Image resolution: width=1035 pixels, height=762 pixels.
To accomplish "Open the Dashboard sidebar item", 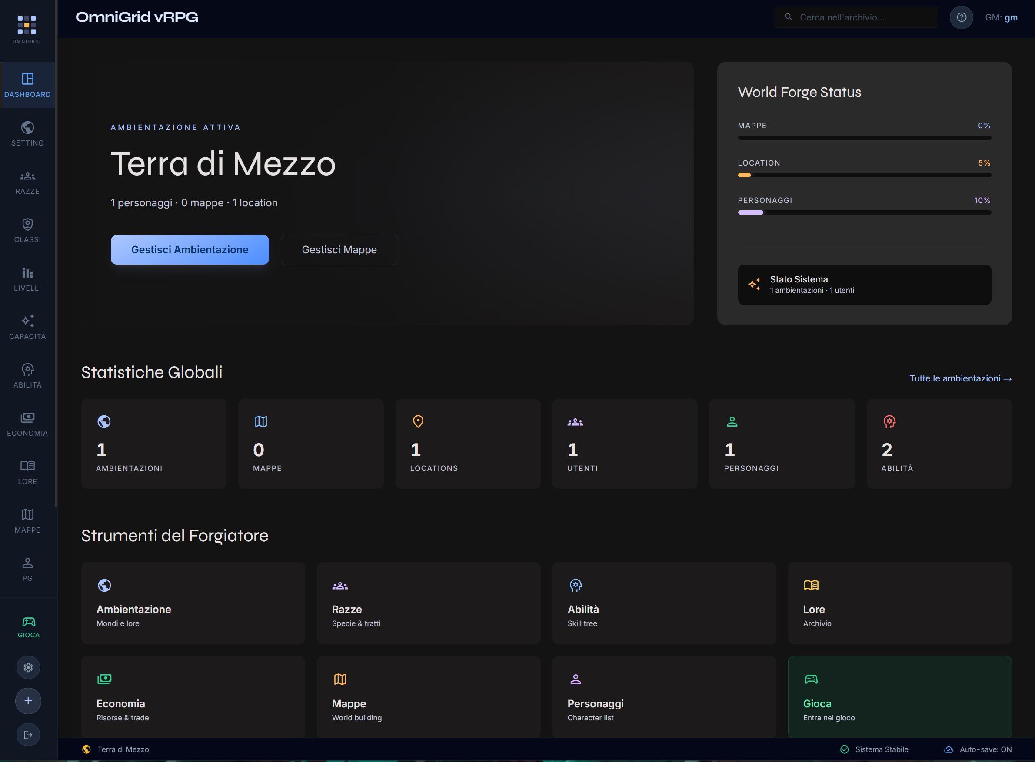I will point(27,85).
